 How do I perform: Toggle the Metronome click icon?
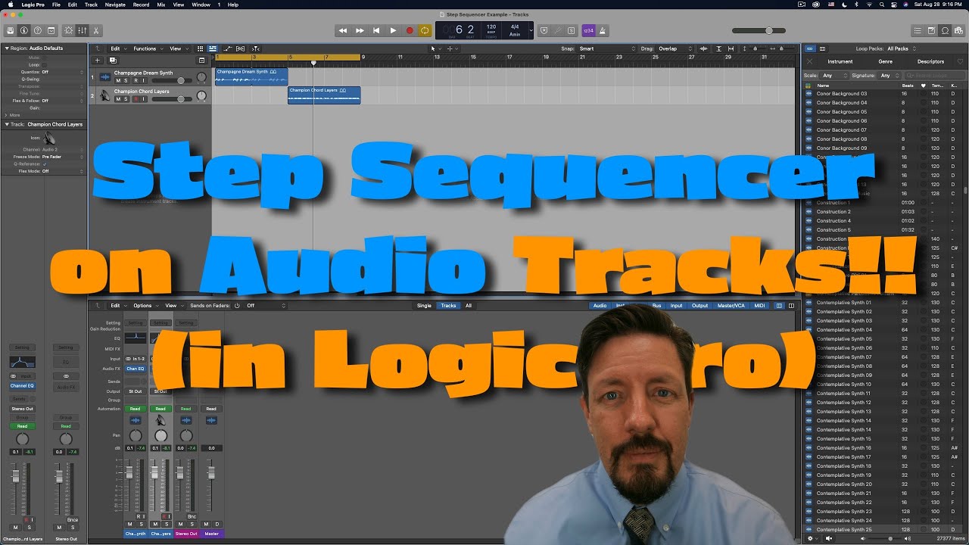tap(604, 31)
